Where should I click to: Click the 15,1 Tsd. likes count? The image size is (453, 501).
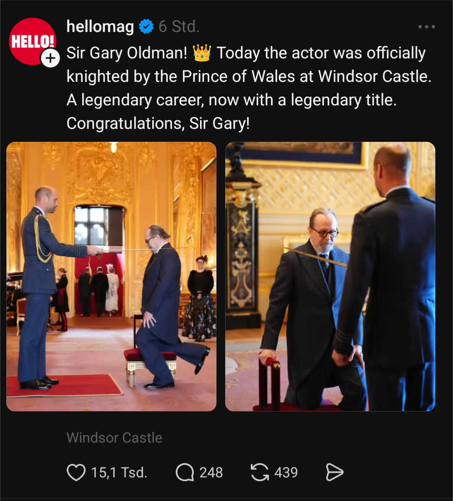tap(119, 472)
